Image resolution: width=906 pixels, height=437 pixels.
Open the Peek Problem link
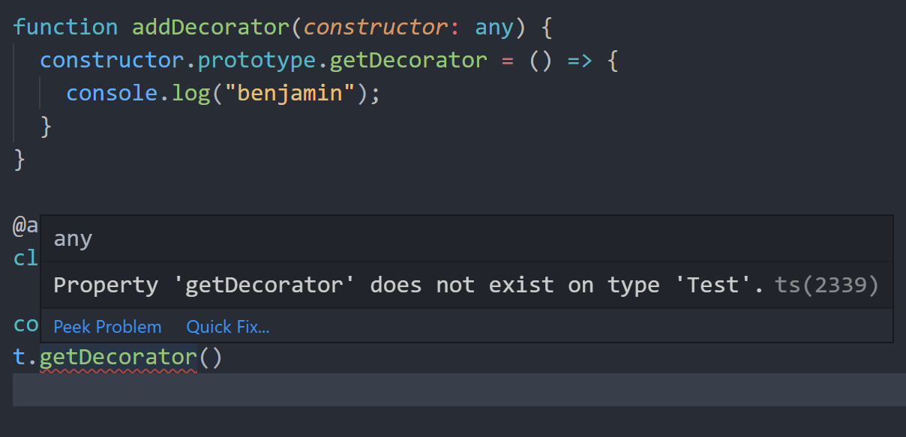[107, 327]
